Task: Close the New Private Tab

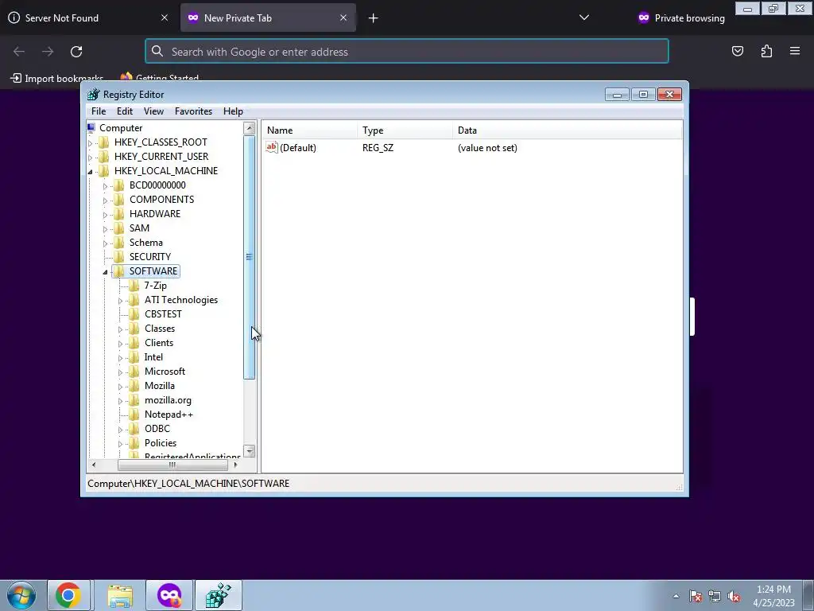Action: 343,18
